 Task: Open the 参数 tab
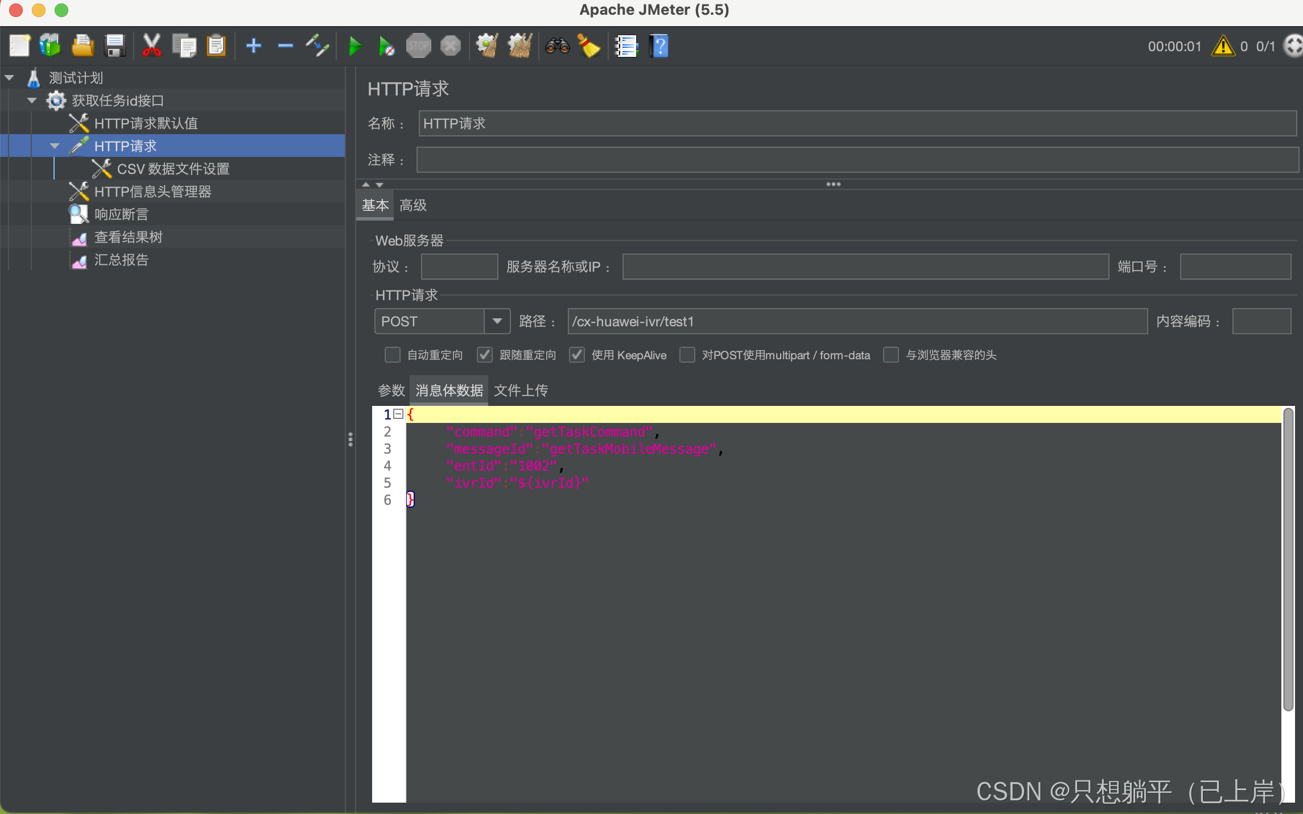391,391
